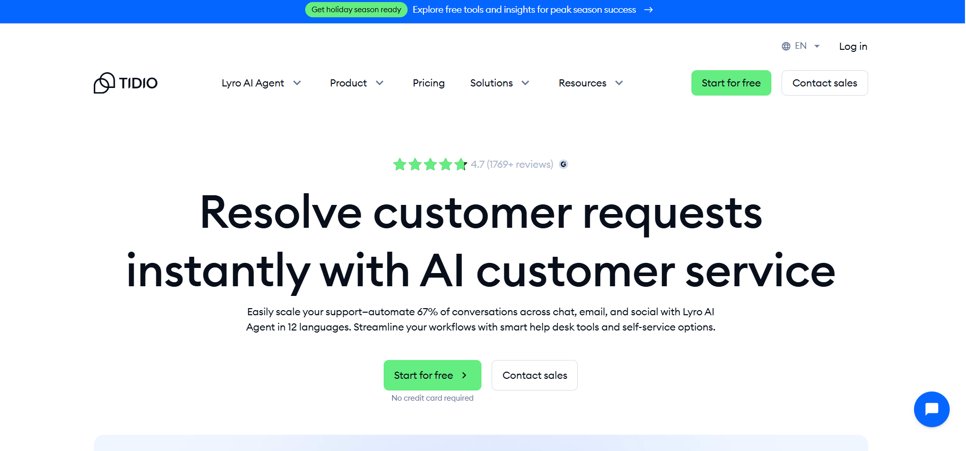966x451 pixels.
Task: Click the G2 review badge icon
Action: pos(563,164)
